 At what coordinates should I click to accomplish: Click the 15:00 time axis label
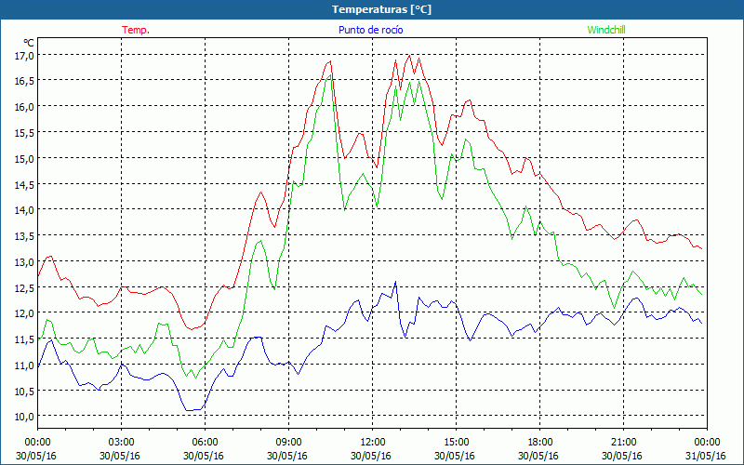click(456, 443)
